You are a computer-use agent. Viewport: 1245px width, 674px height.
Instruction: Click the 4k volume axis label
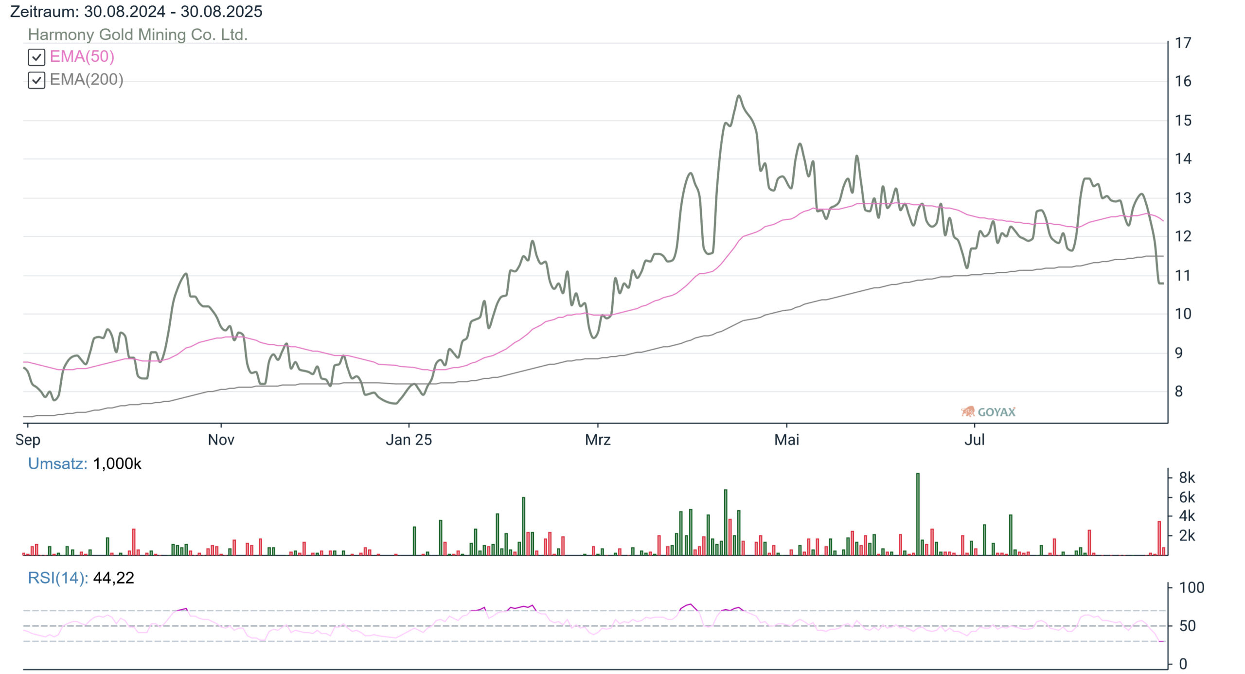pyautogui.click(x=1187, y=516)
